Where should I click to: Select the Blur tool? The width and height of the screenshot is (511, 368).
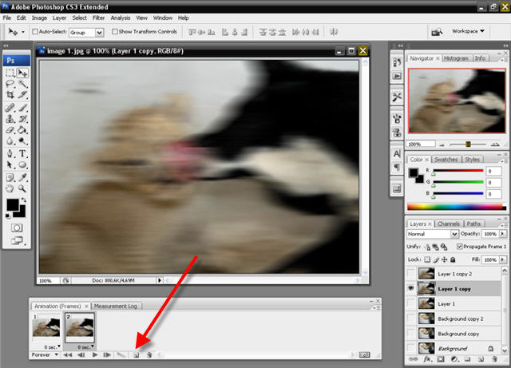click(x=10, y=141)
